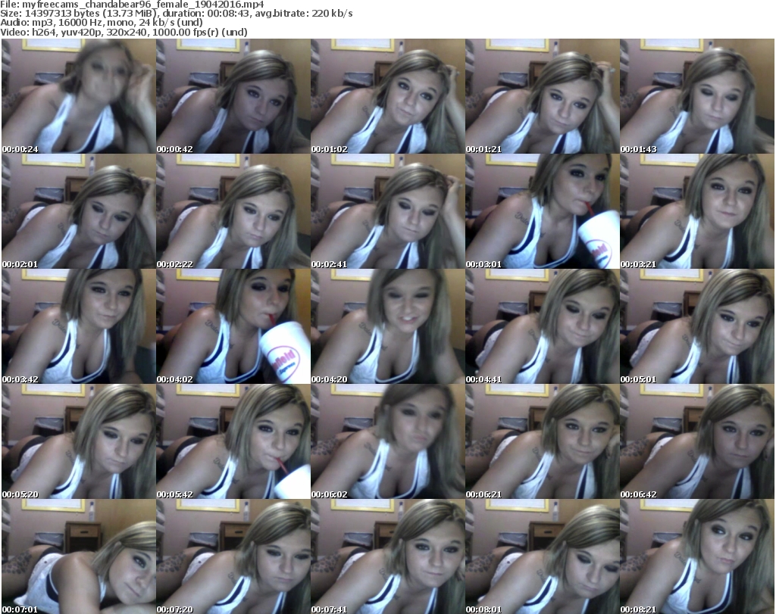Click the "Video: h264, yuv420p" line

[x=124, y=32]
